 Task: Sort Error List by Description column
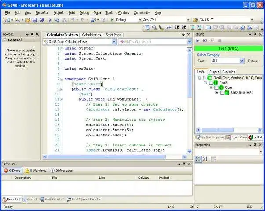point(23,178)
